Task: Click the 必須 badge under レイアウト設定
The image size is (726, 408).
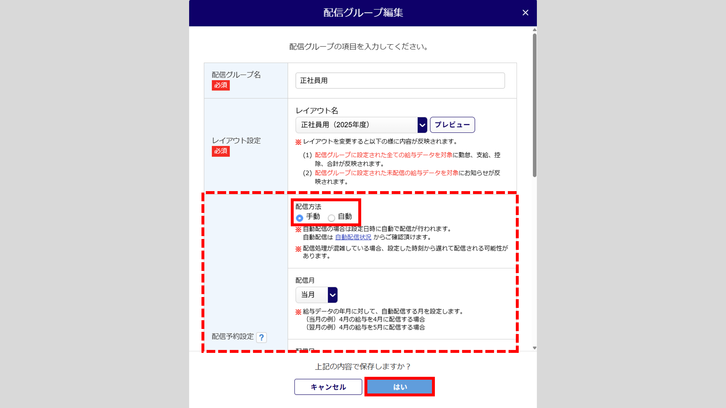Action: (221, 151)
